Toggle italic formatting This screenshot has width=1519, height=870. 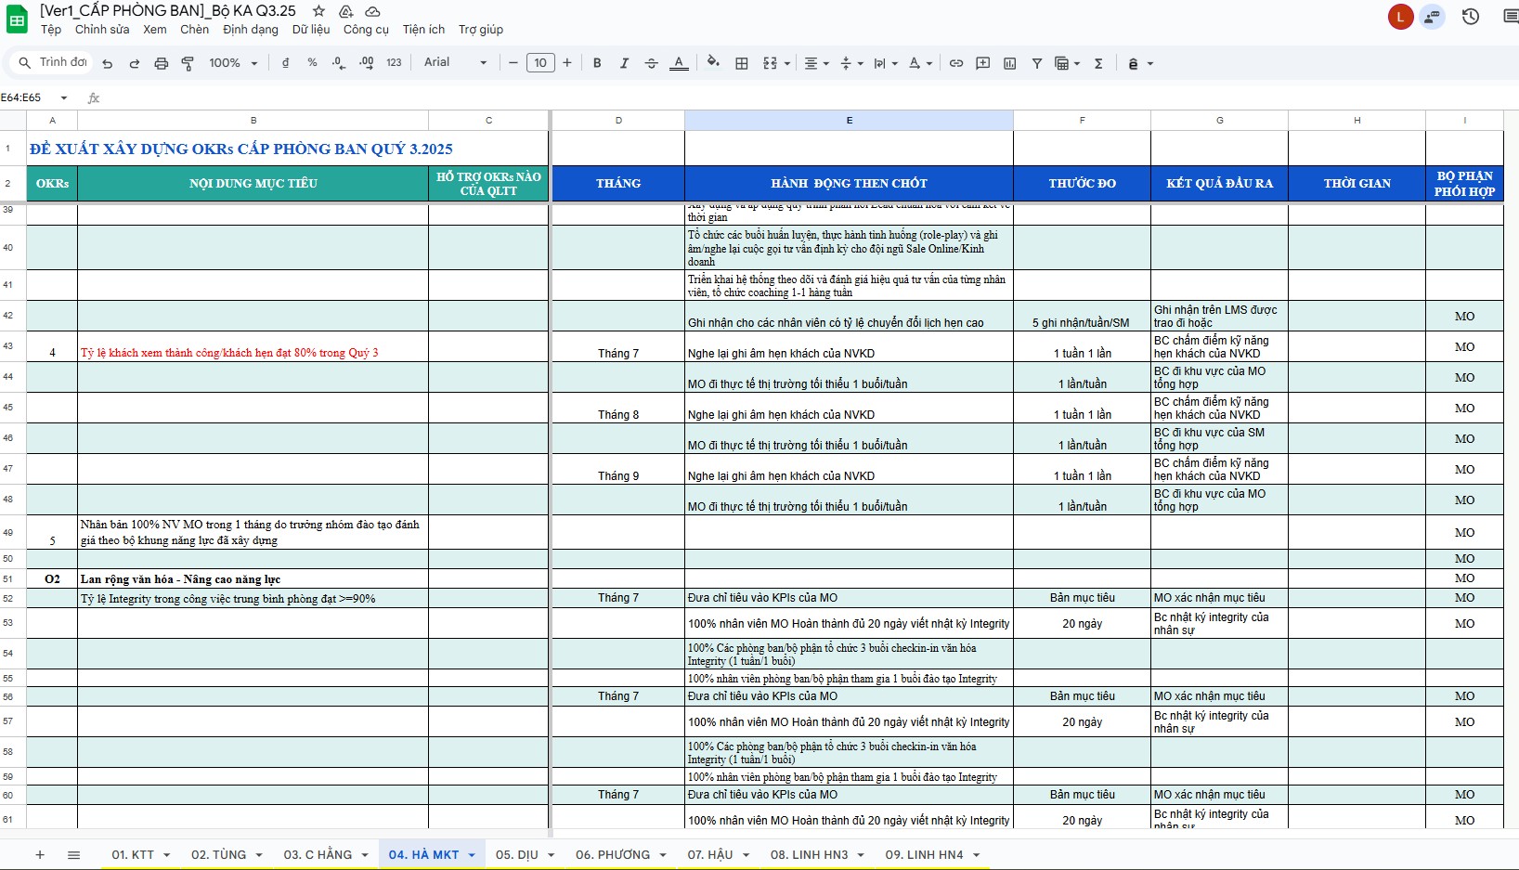click(624, 63)
